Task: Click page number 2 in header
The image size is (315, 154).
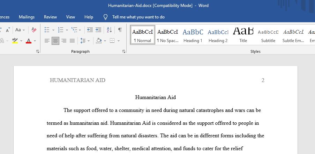Action: tap(263, 80)
